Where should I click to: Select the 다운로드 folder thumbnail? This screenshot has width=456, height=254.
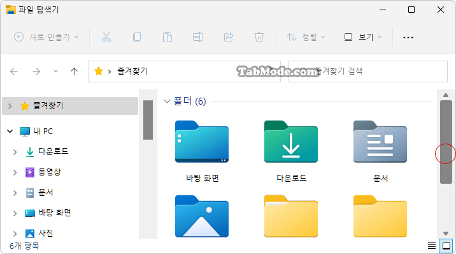291,142
